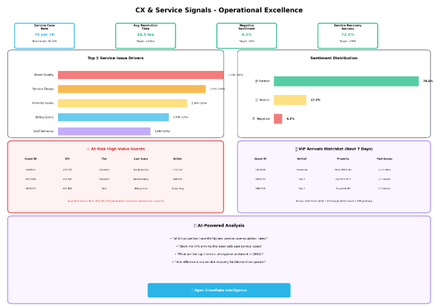Select the Avg Resolution Time KPI card
The width and height of the screenshot is (445, 308).
145,36
